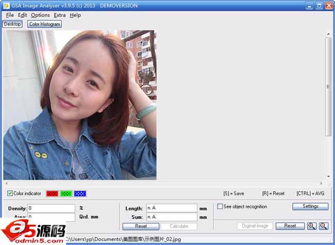Click into the Area input field

coord(51,217)
